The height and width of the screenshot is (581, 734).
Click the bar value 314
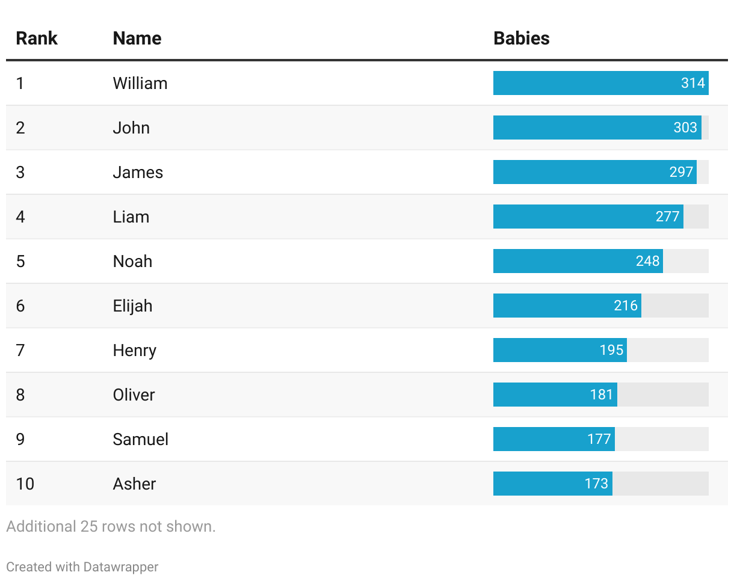click(692, 83)
